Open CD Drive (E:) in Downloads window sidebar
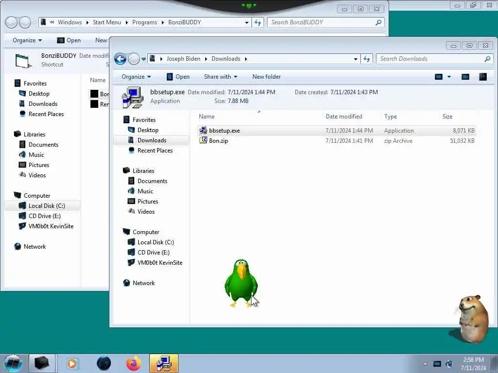 click(x=153, y=253)
